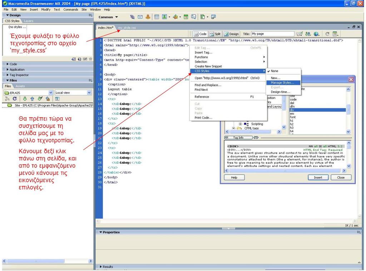This screenshot has height=271, width=366.
Task: Expand the Tag Inspector panel group
Action: [x=8, y=75]
